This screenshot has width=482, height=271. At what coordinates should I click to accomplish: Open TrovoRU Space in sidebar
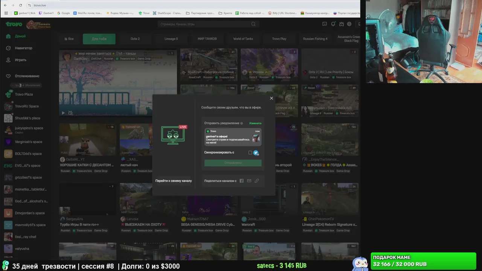(26, 106)
